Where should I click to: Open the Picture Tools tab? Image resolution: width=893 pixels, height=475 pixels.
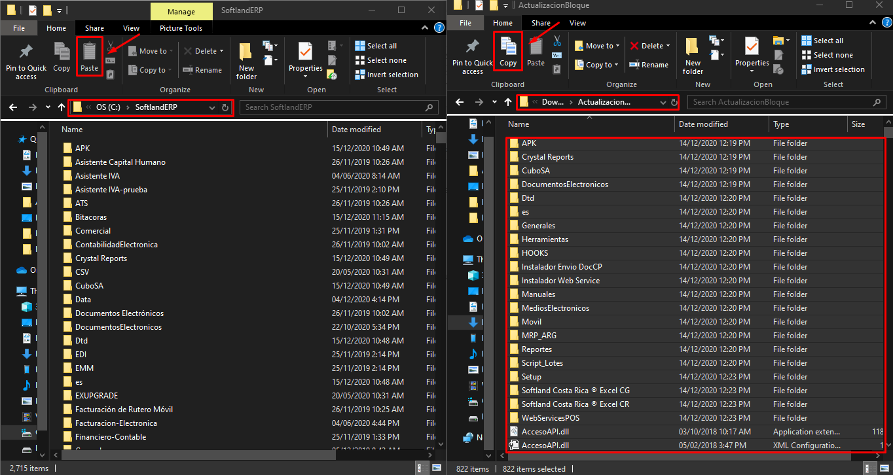[181, 28]
